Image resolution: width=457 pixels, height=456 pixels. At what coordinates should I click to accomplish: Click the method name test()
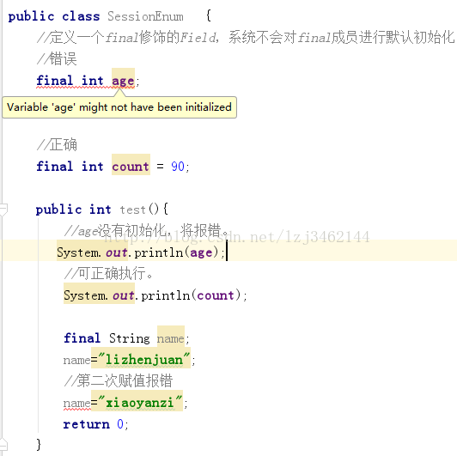point(139,210)
